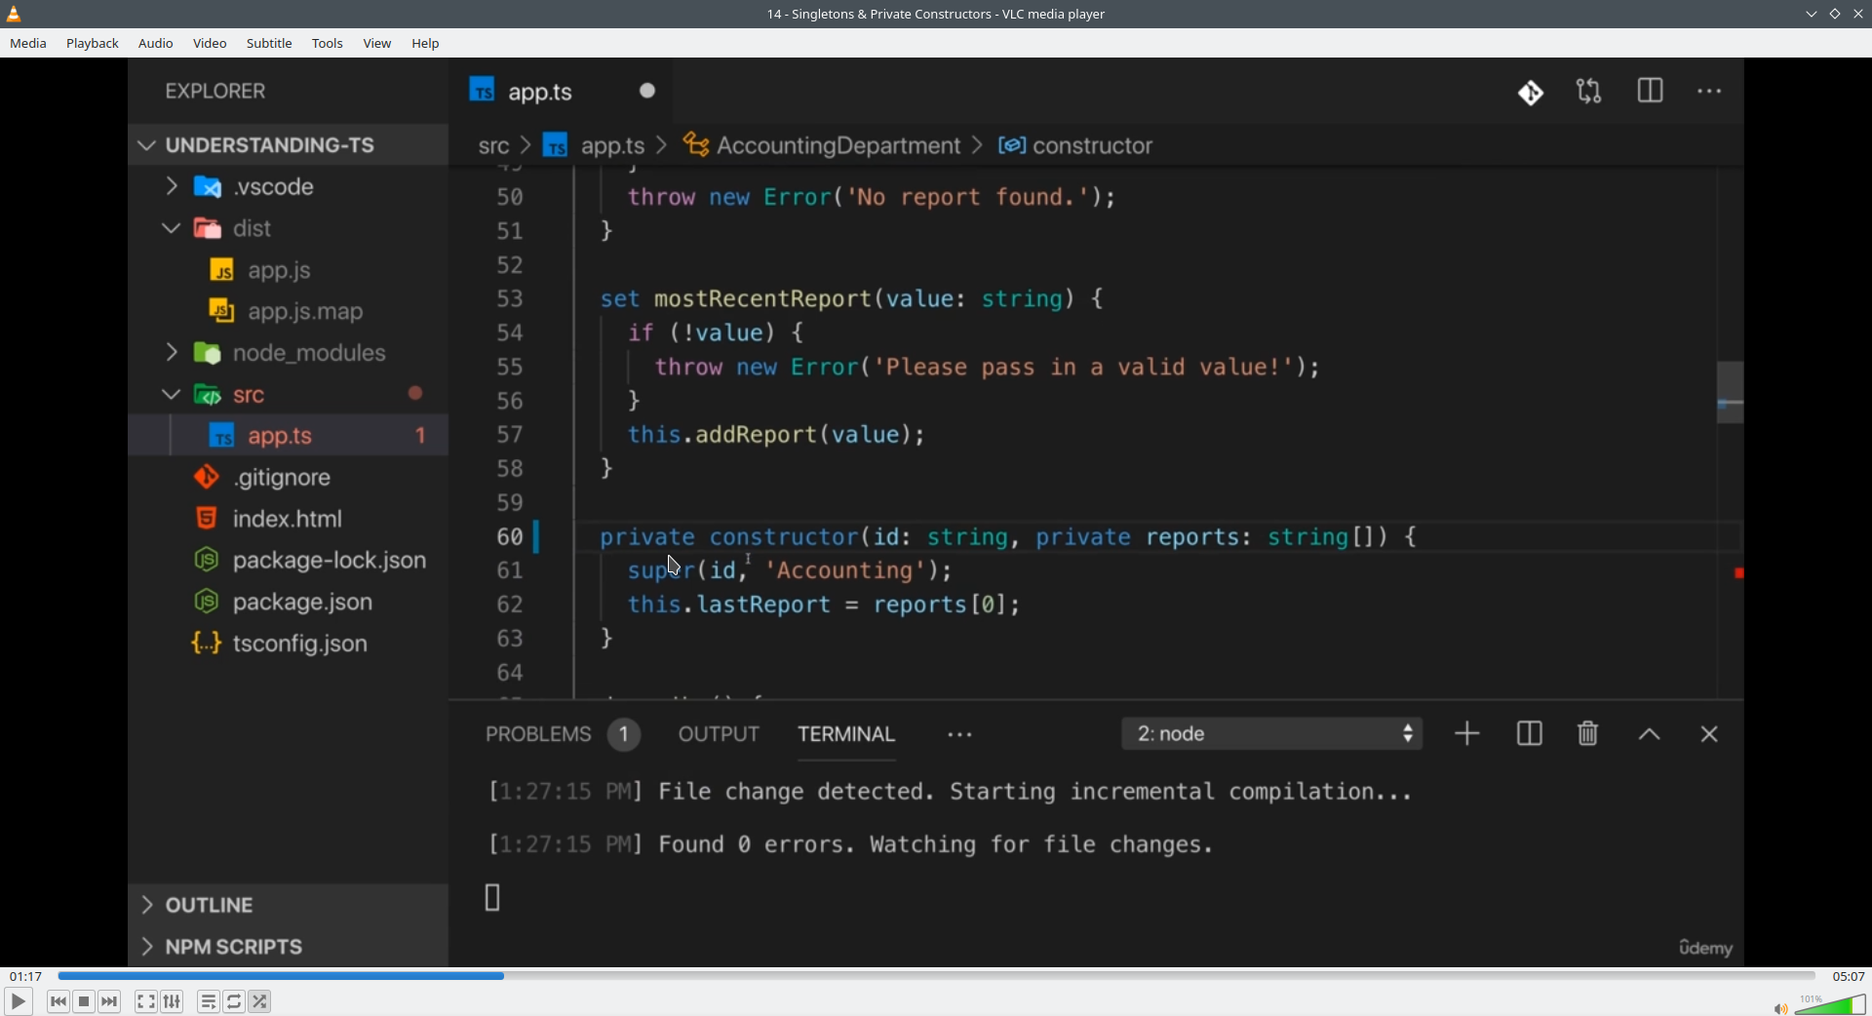Select the TERMINAL panel tab
The width and height of the screenshot is (1872, 1016).
846,734
